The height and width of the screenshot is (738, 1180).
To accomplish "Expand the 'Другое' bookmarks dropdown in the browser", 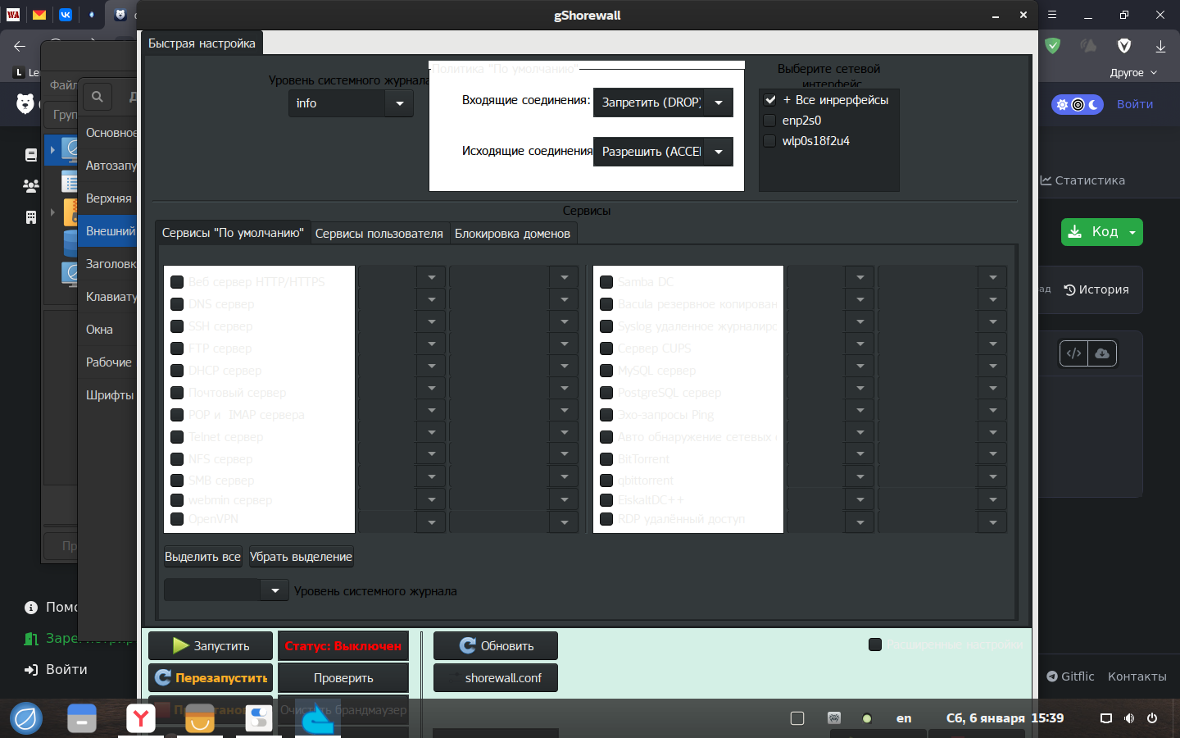I will click(1133, 72).
